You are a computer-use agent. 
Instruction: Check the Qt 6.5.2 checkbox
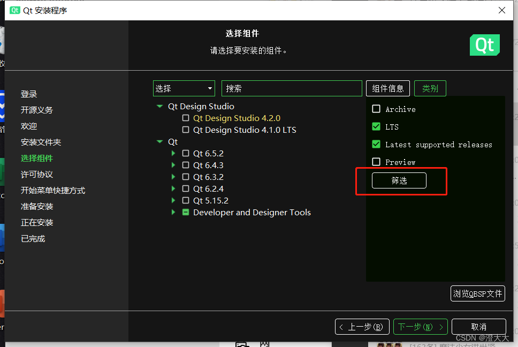click(x=186, y=153)
